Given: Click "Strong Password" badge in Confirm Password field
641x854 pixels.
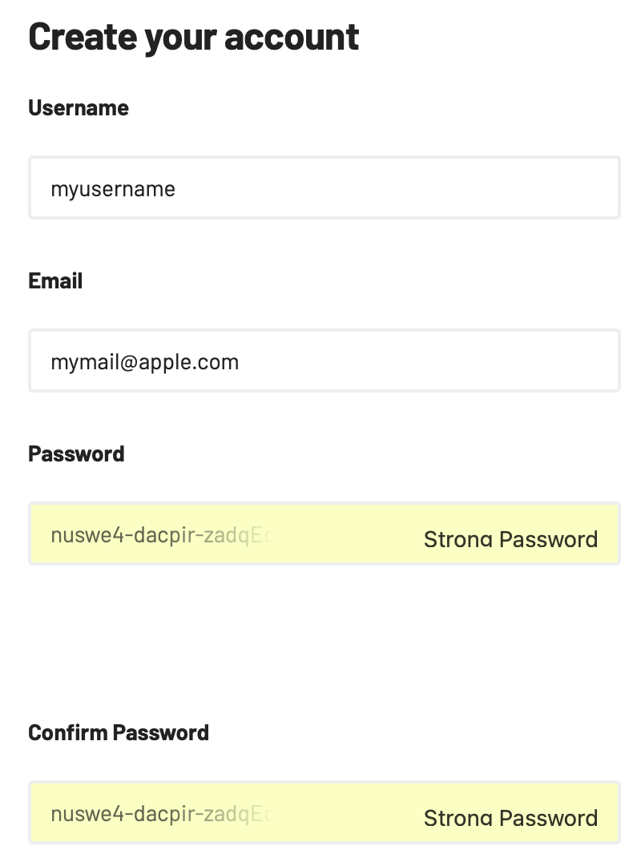Looking at the screenshot, I should [x=510, y=818].
